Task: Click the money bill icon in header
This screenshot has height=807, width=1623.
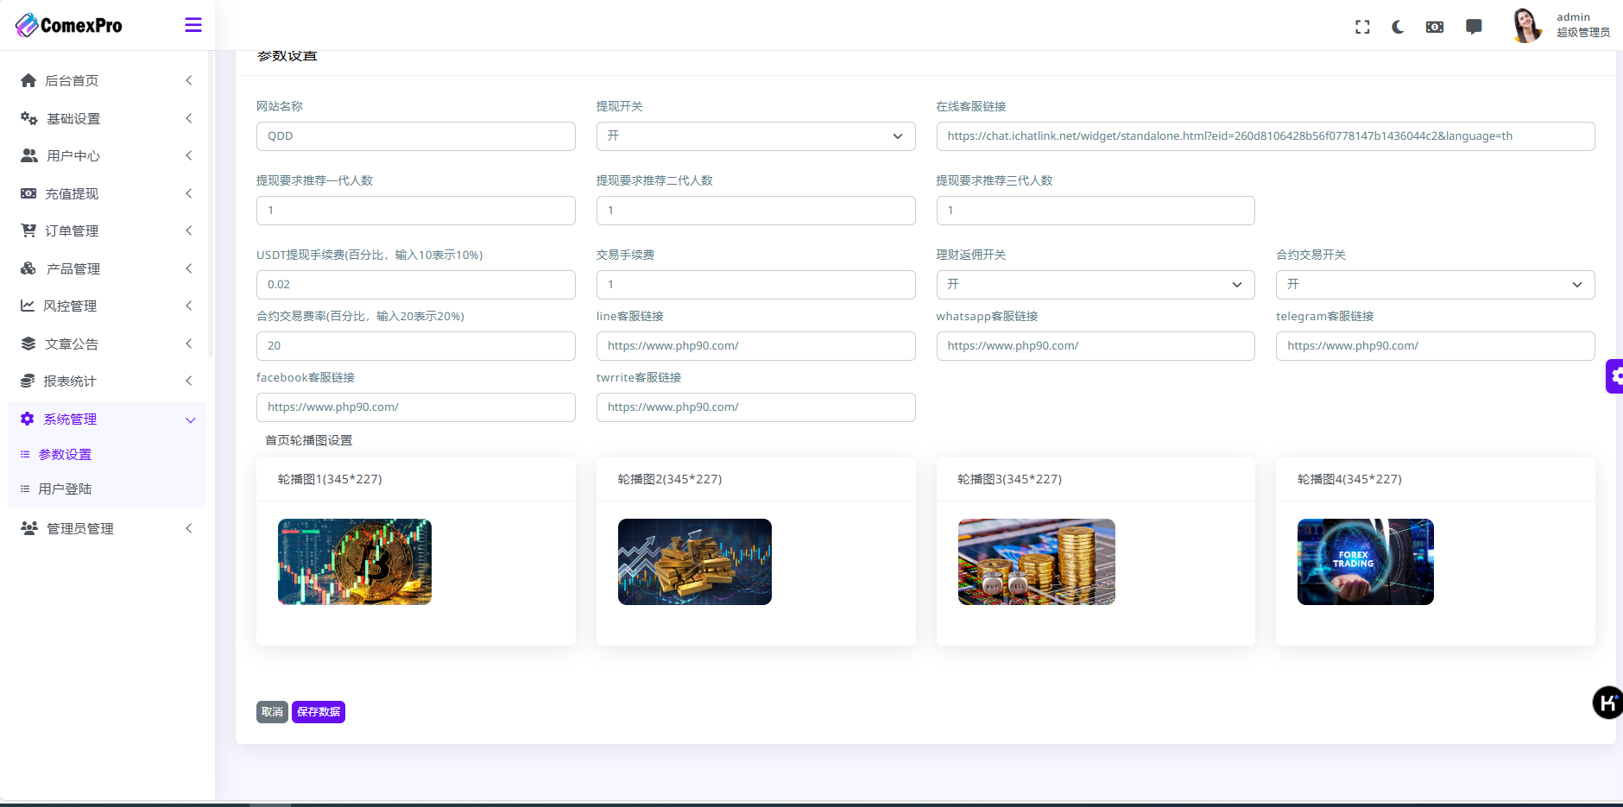Action: pyautogui.click(x=1434, y=27)
